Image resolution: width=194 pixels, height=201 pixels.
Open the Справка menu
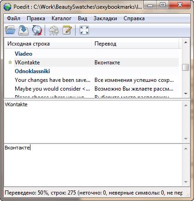134,18
